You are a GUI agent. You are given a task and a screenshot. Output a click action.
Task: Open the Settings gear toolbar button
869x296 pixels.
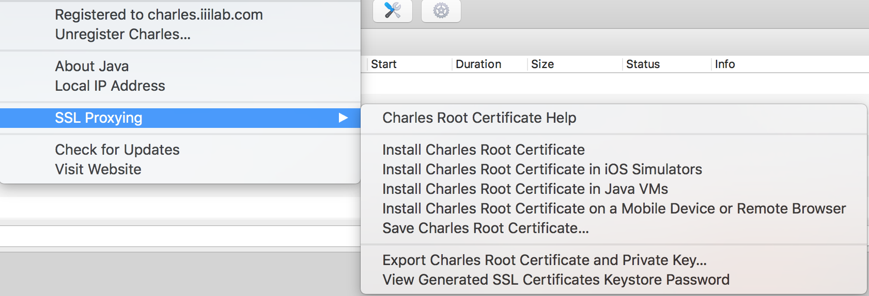441,10
